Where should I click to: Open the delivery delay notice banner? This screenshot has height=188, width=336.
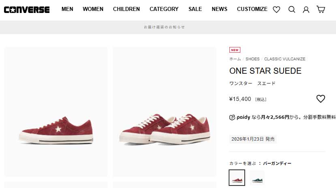(x=164, y=27)
